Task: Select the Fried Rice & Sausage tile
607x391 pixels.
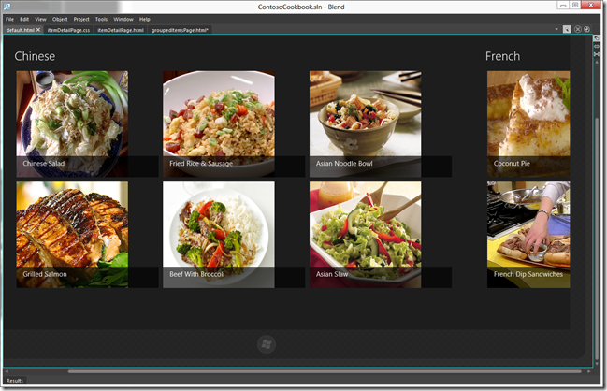Action: click(218, 123)
